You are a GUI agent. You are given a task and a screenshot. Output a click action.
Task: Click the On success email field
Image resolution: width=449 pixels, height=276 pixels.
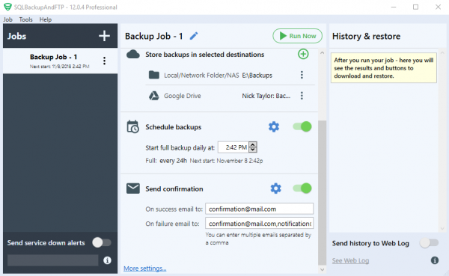point(259,209)
